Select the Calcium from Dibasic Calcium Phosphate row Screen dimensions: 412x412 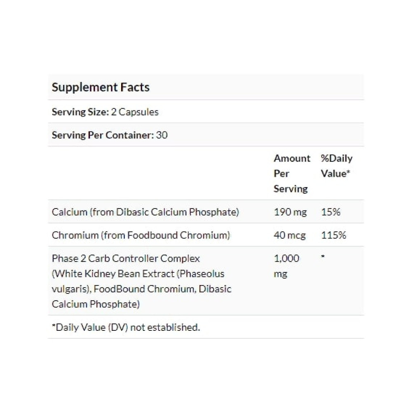click(206, 212)
